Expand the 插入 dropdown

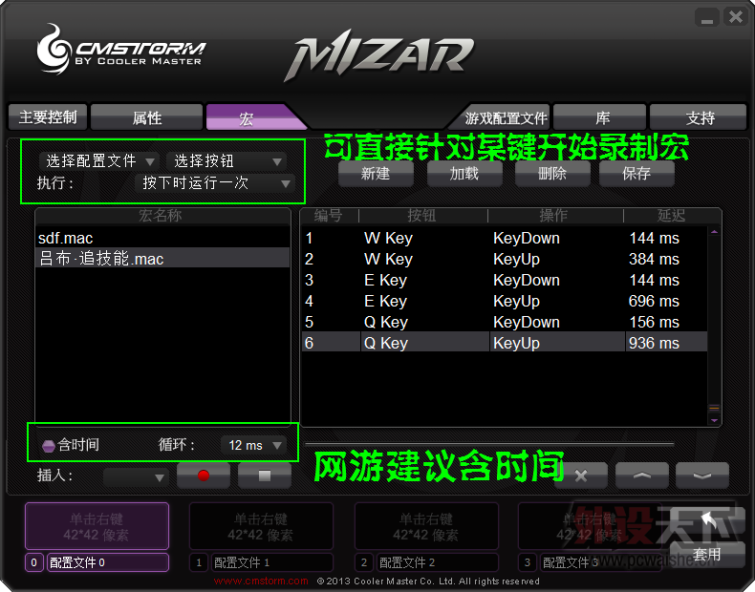pos(136,477)
